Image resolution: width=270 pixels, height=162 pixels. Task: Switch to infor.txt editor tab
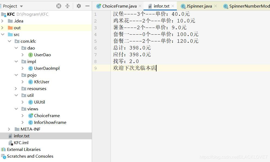(161, 6)
